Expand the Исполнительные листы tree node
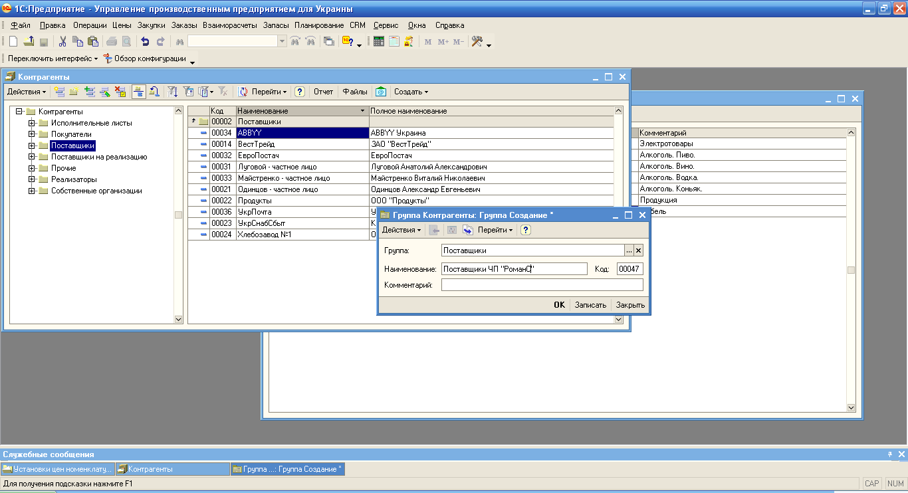This screenshot has height=493, width=908. coord(31,123)
